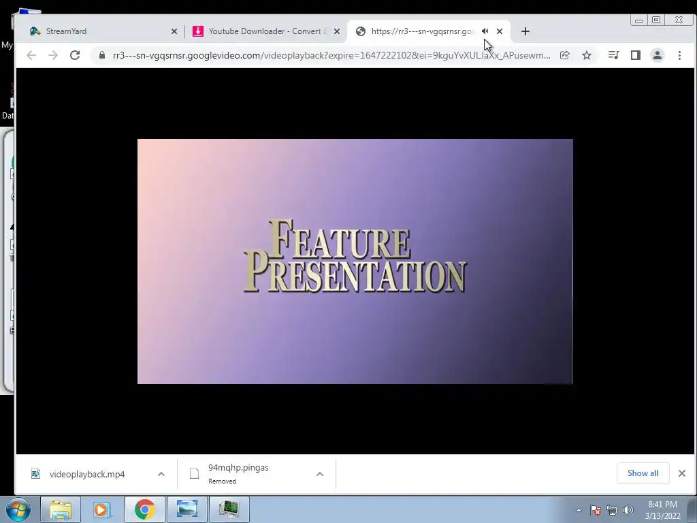The width and height of the screenshot is (697, 523).
Task: Show hidden system tray icons
Action: coord(579,510)
